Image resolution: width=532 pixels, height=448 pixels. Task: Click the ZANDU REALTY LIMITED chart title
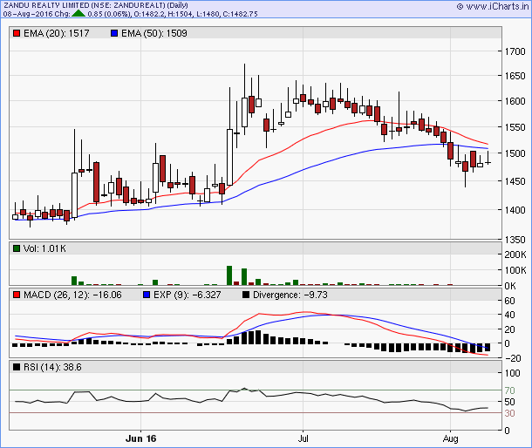pos(96,5)
